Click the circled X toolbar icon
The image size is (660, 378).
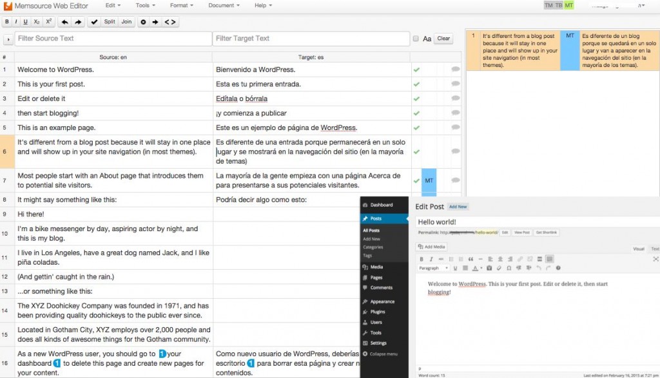point(143,22)
